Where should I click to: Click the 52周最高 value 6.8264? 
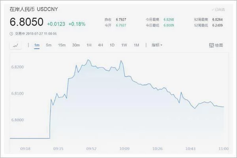click(x=217, y=19)
